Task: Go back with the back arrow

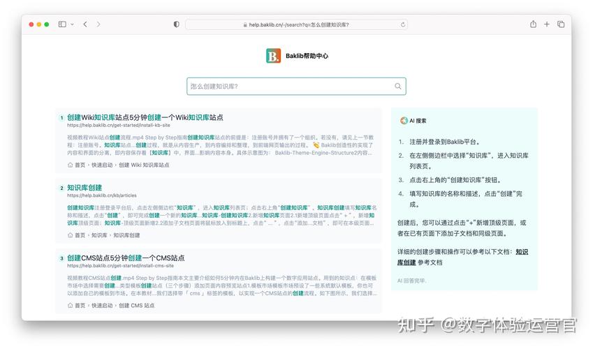Action: 85,24
